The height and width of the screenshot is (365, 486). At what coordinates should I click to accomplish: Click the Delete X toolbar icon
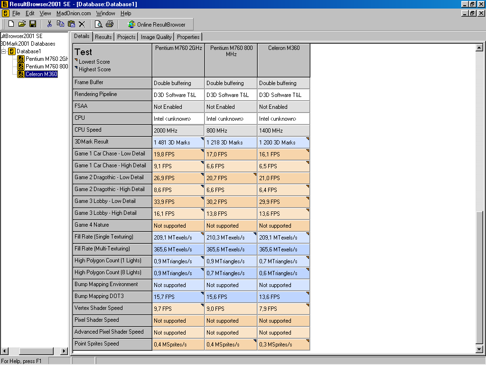pos(82,24)
